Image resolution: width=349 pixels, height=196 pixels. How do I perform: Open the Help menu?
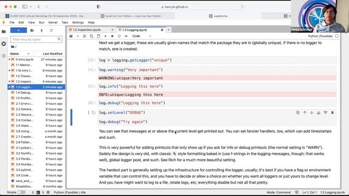pos(91,22)
